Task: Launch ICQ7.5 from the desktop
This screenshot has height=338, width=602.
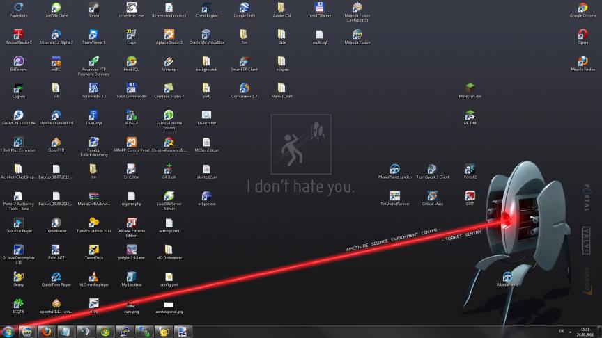Action: click(x=18, y=306)
